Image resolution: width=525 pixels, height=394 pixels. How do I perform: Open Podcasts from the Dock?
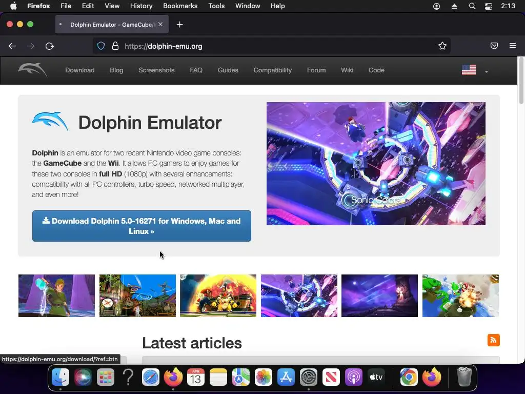pos(354,377)
